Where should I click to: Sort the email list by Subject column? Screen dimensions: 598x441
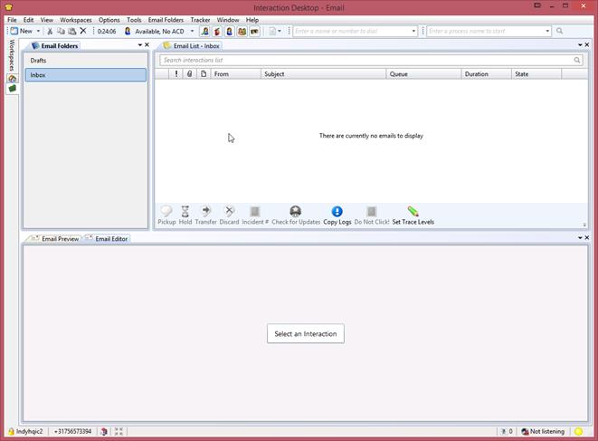(x=323, y=74)
